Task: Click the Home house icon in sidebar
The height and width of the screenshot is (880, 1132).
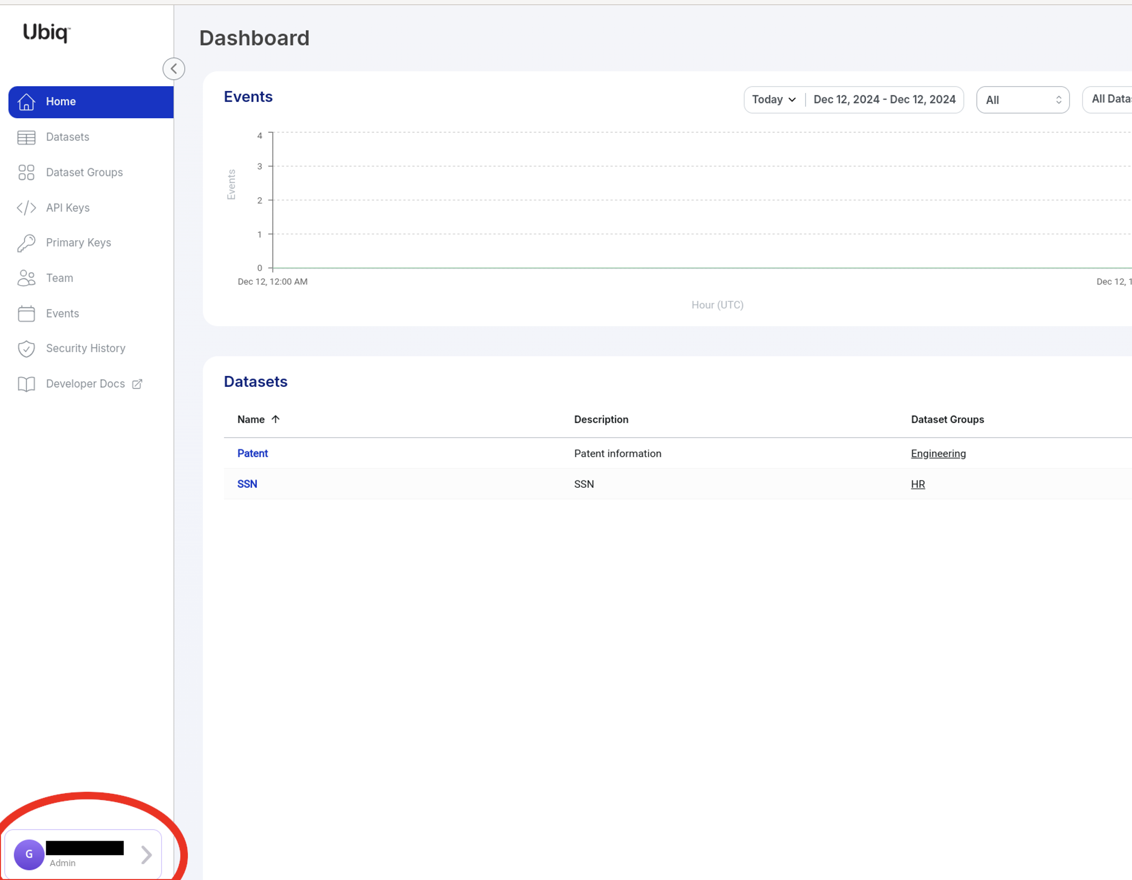Action: click(26, 102)
